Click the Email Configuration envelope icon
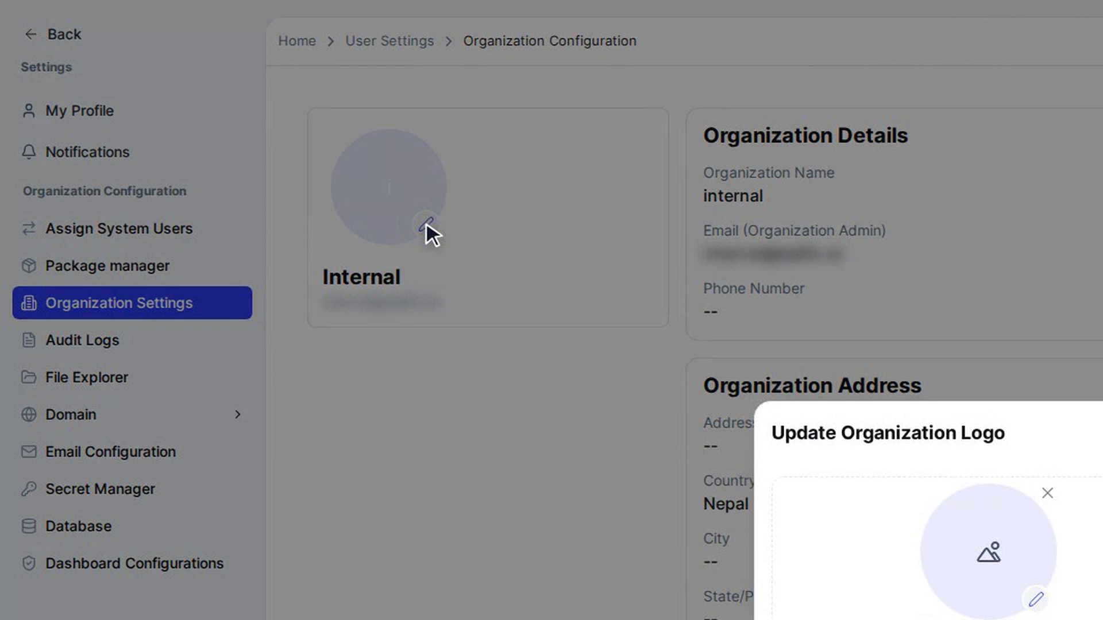Viewport: 1103px width, 620px height. coord(29,452)
